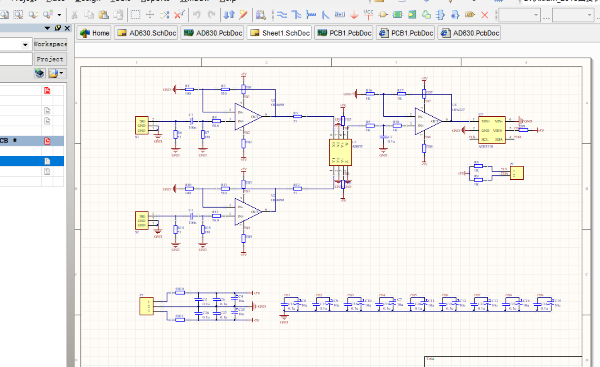Screen dimensions: 600x367
Task: Select the Place Bus tool
Action: click(296, 15)
